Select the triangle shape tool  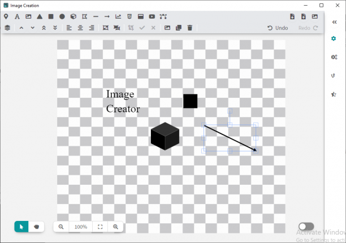tap(40, 16)
